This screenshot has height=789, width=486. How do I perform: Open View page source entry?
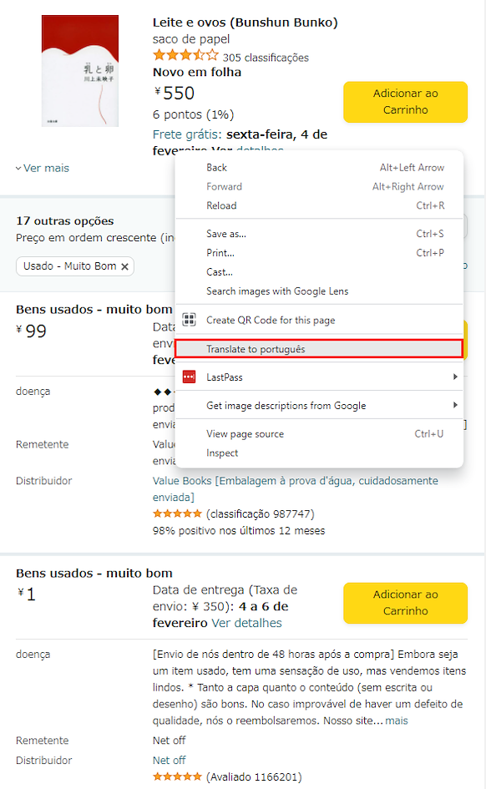(x=319, y=434)
